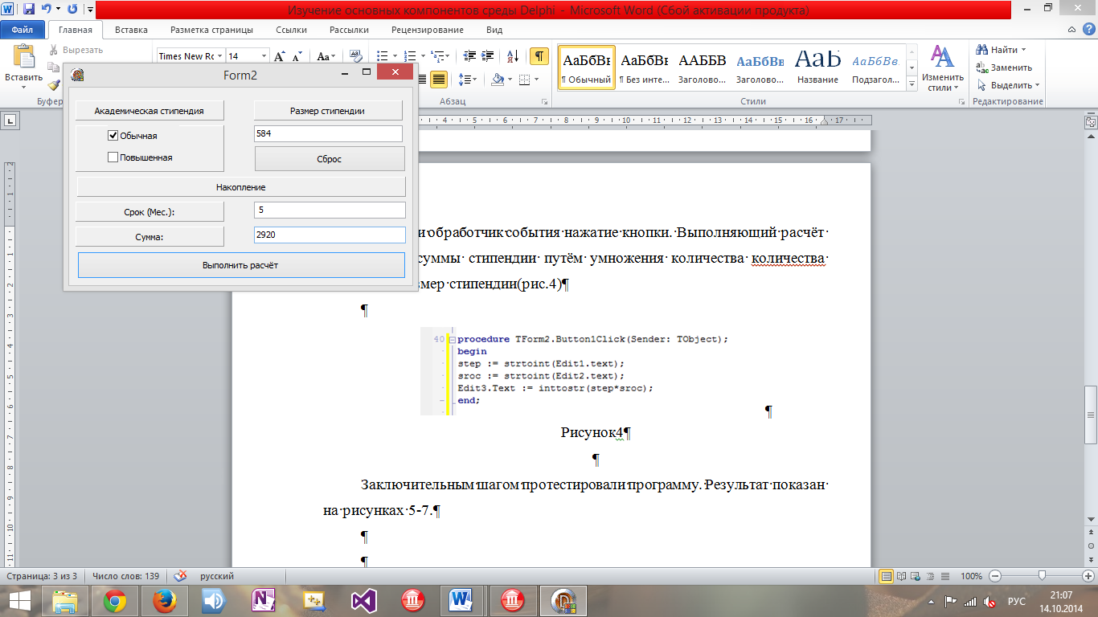Expand the Styles gallery more button
Screen dimensions: 1098x617
click(x=911, y=84)
